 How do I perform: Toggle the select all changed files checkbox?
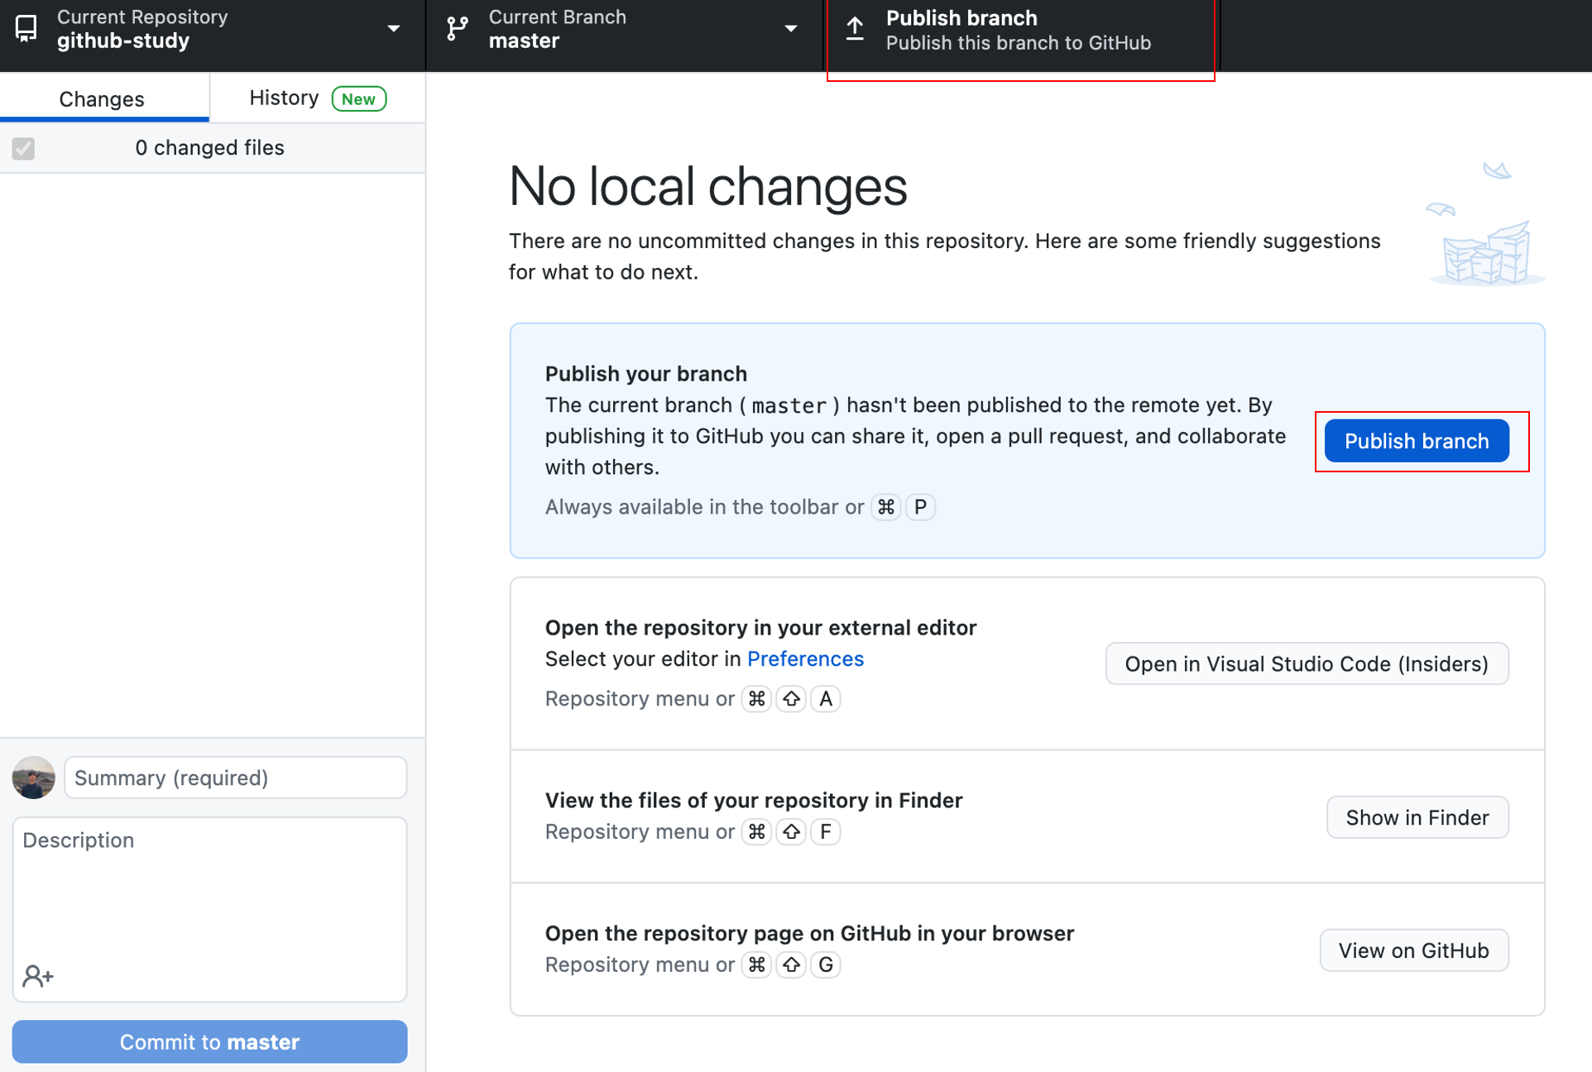[x=23, y=148]
